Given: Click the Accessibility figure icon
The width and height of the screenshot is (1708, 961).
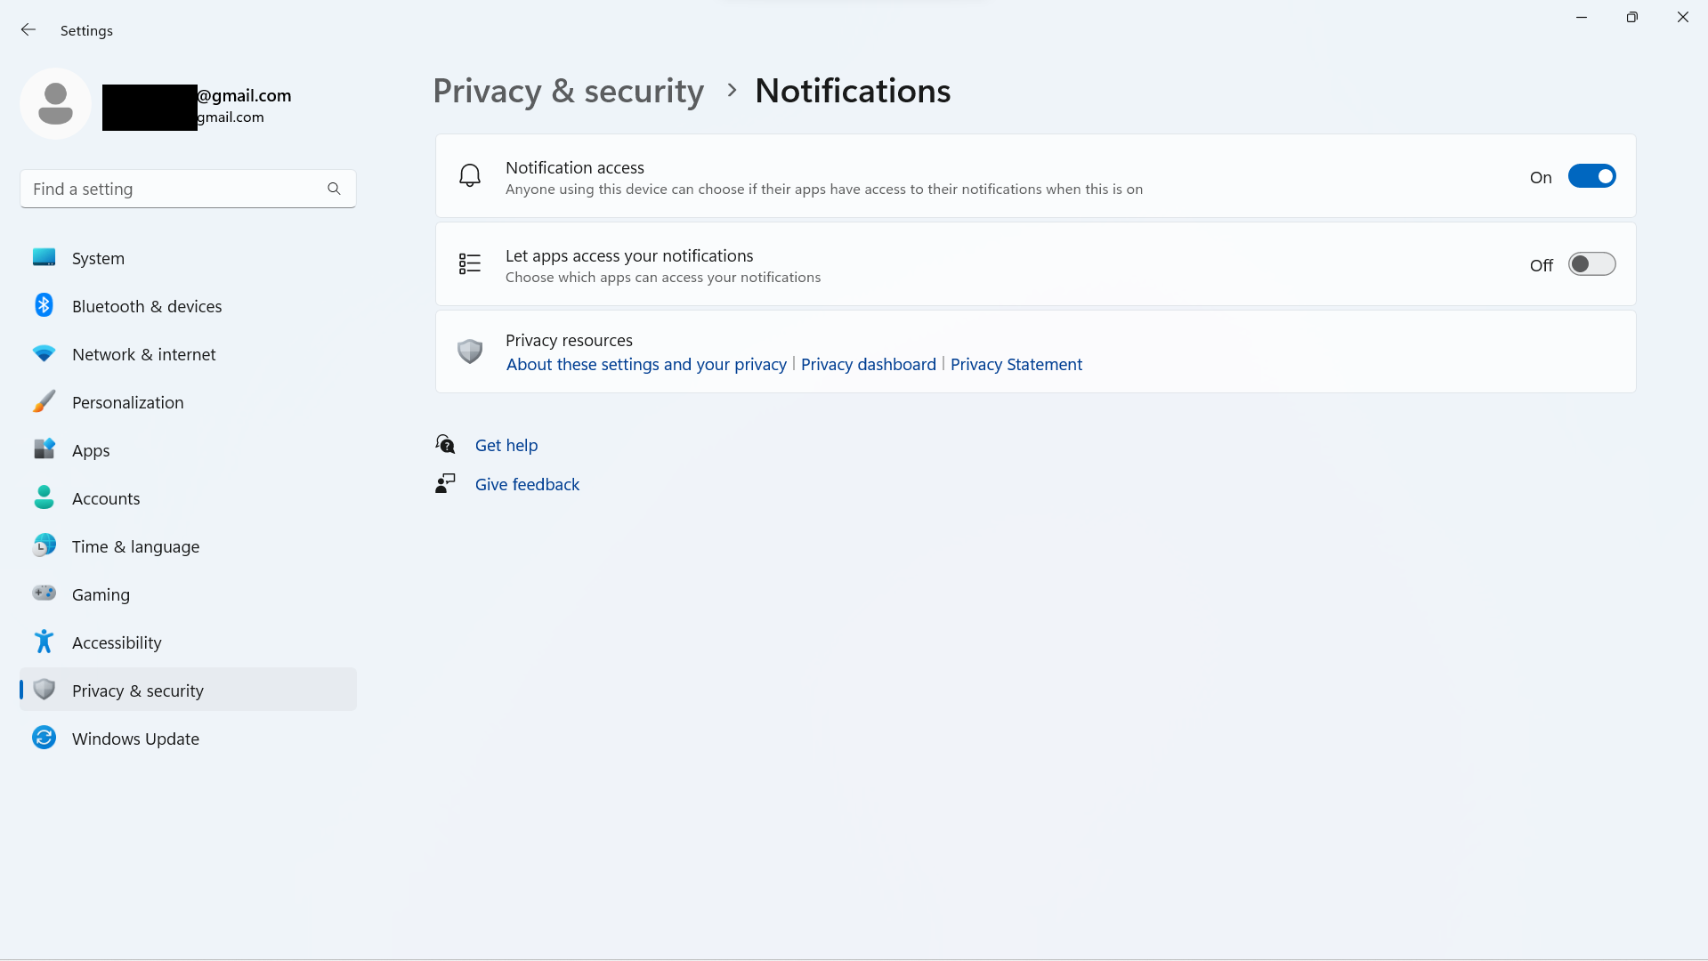Looking at the screenshot, I should [x=44, y=642].
